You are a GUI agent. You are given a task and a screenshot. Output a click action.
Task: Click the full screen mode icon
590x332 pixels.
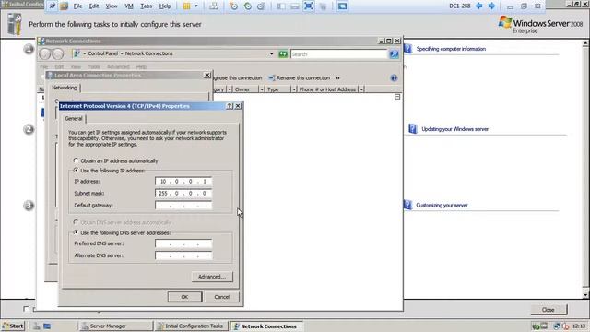click(x=309, y=6)
